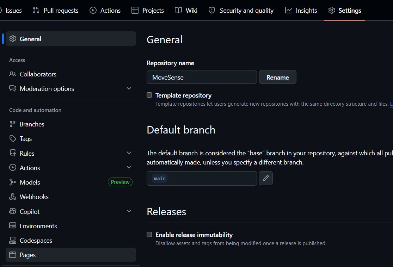Viewport: 393px width, 267px height.
Task: Open the Insights tab
Action: [x=301, y=10]
